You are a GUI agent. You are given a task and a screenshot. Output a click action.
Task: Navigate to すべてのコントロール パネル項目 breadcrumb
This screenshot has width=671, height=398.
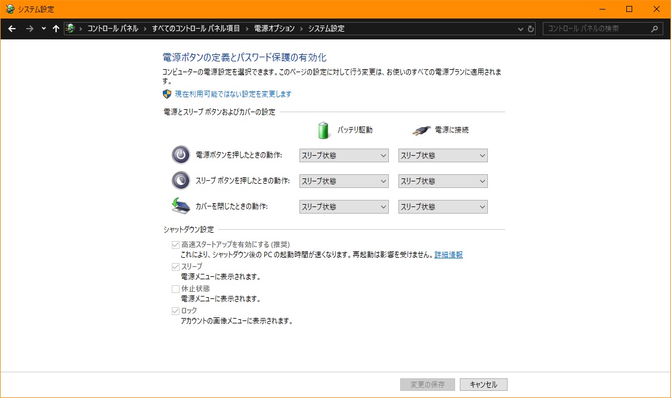pos(196,29)
